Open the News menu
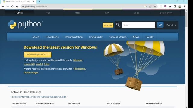The image size is (193, 108). point(136,37)
